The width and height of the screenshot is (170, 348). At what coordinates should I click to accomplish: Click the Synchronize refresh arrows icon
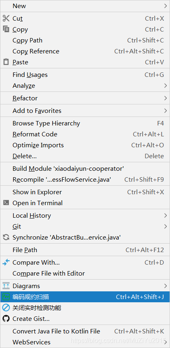(6, 238)
